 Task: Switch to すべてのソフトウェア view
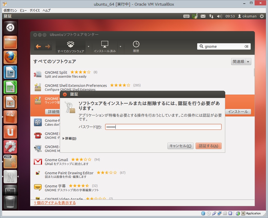[x=71, y=47]
